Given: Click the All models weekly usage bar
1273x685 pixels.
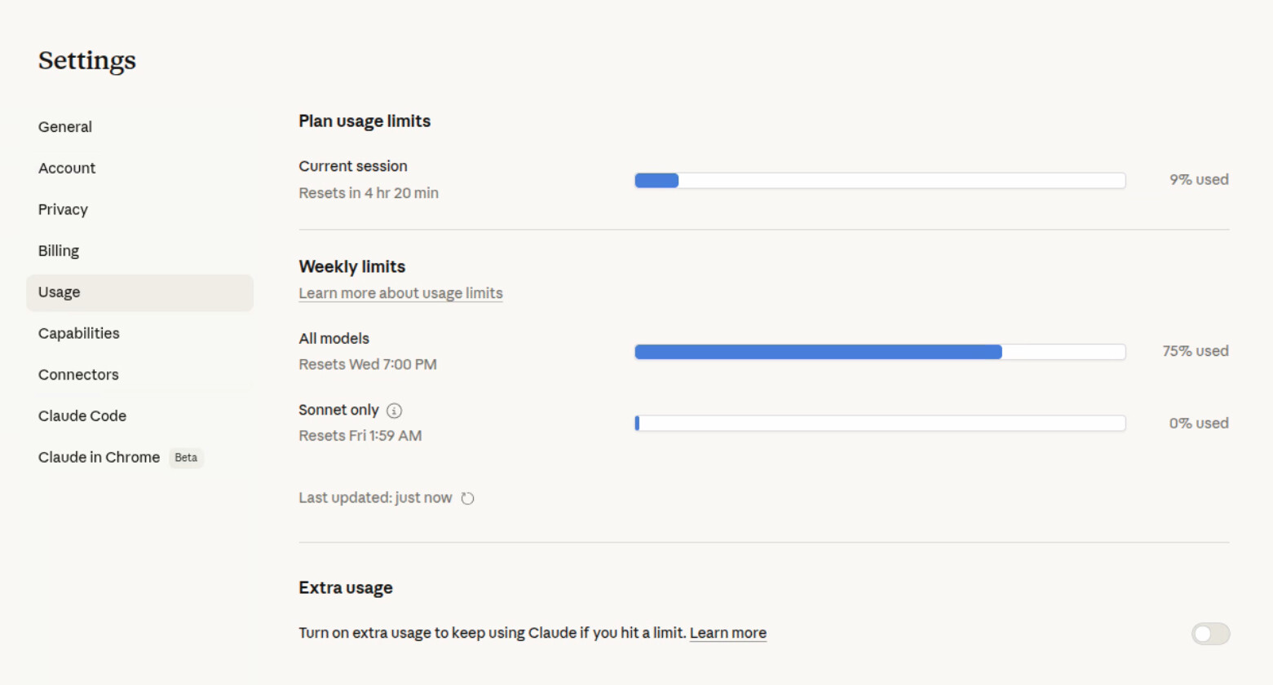Looking at the screenshot, I should (x=880, y=352).
